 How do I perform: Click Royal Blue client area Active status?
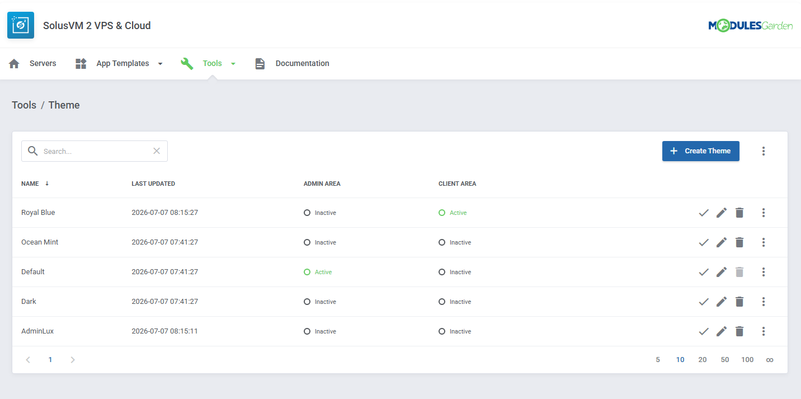(453, 213)
